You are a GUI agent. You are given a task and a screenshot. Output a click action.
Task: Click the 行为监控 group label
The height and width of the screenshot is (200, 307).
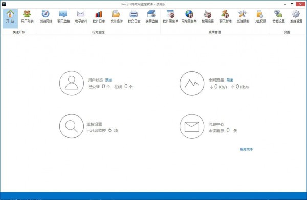click(98, 32)
